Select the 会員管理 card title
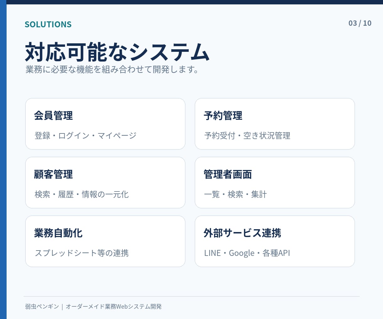383x319 pixels. (53, 116)
